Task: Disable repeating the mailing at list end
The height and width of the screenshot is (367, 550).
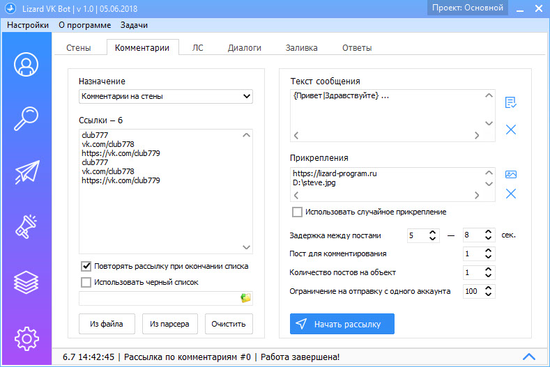Action: (x=86, y=266)
